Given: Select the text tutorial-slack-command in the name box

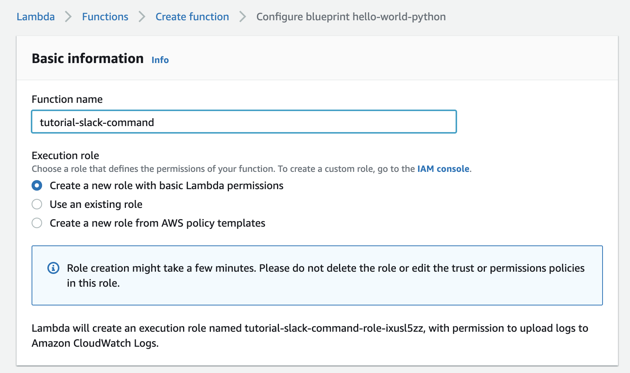Looking at the screenshot, I should click(x=97, y=122).
